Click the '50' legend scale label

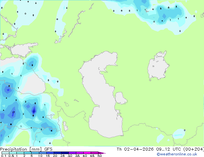99,156
